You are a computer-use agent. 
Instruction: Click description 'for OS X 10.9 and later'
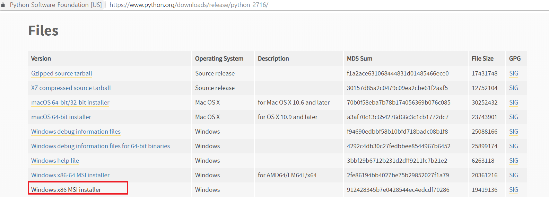(288, 117)
